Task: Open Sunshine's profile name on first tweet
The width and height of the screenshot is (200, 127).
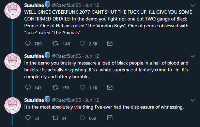Action: 34,5
